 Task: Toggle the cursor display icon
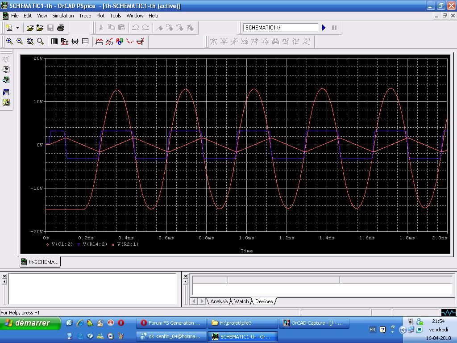(140, 42)
